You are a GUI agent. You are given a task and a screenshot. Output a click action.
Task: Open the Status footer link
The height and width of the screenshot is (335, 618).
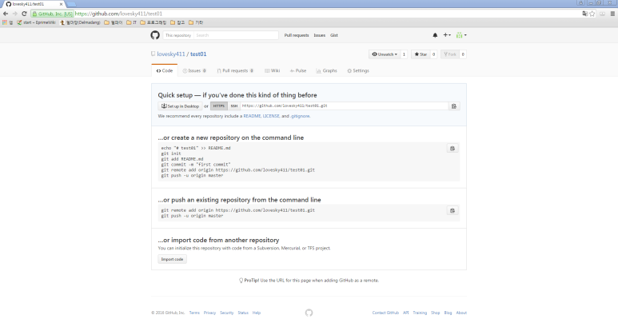pyautogui.click(x=243, y=313)
